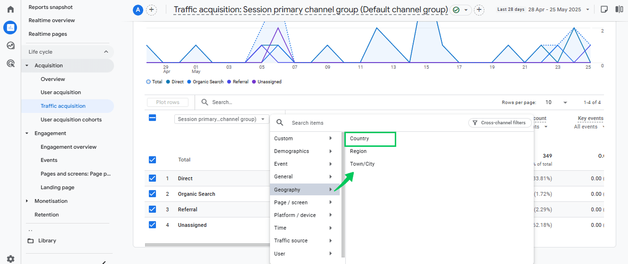
Task: Collapse the Acquisition tree arrow
Action: click(27, 65)
